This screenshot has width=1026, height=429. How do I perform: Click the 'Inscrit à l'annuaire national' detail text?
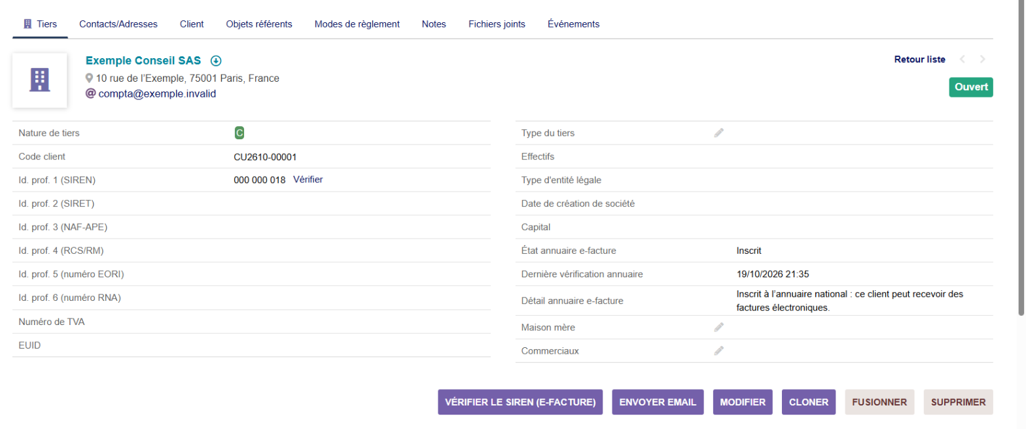point(849,301)
